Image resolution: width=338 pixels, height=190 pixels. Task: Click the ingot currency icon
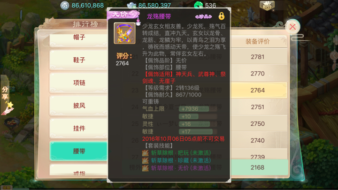(x=131, y=6)
